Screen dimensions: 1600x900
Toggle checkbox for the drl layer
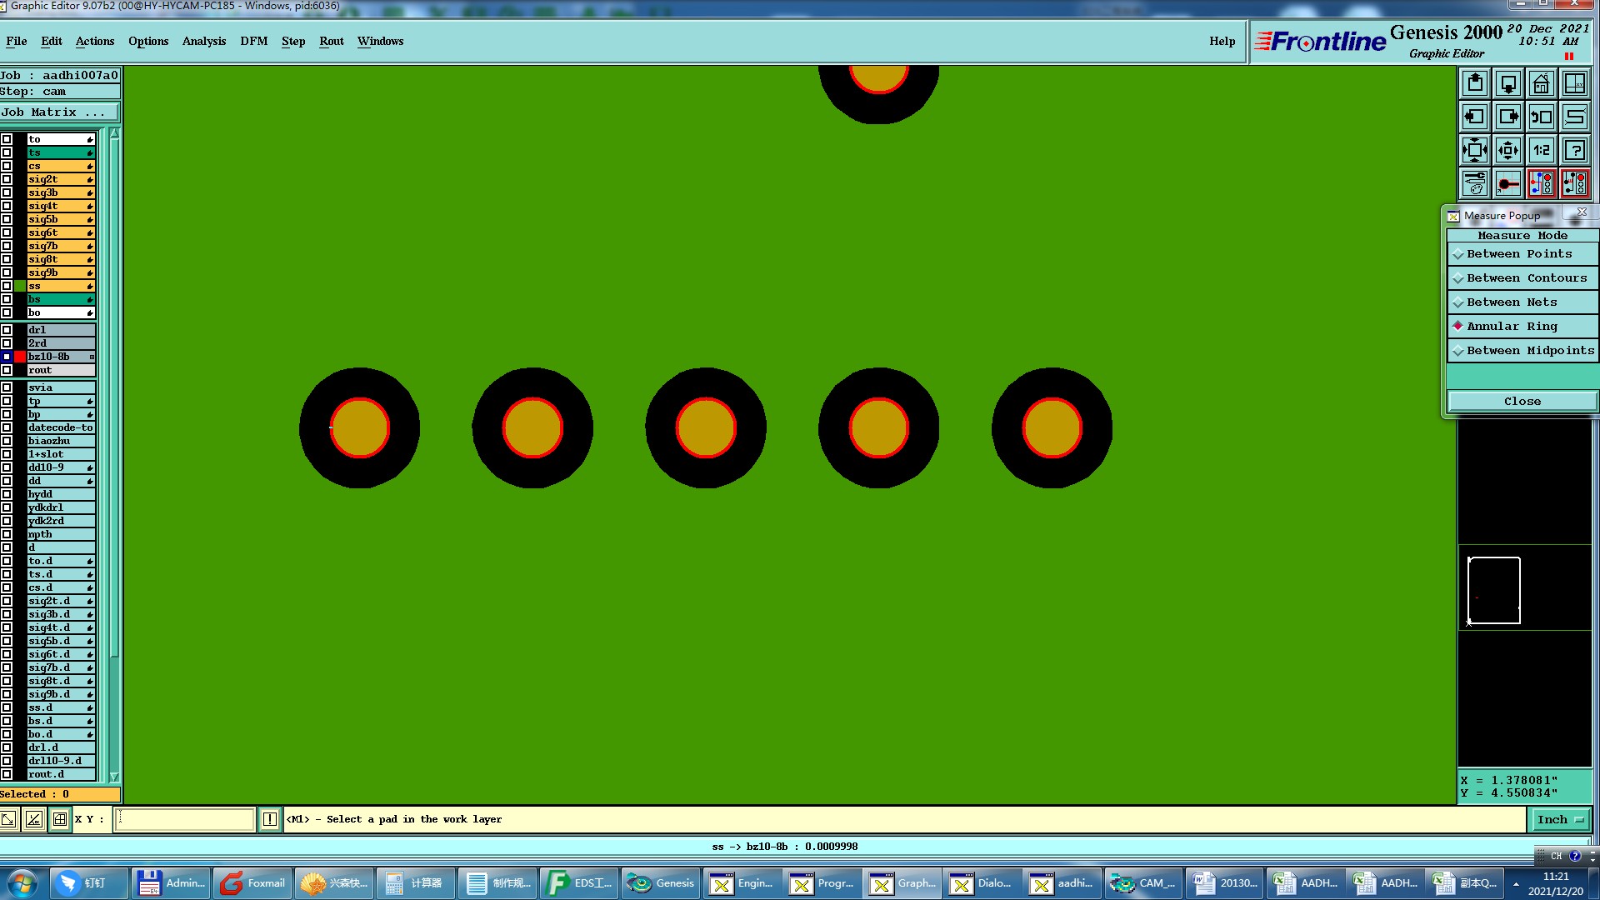point(7,330)
